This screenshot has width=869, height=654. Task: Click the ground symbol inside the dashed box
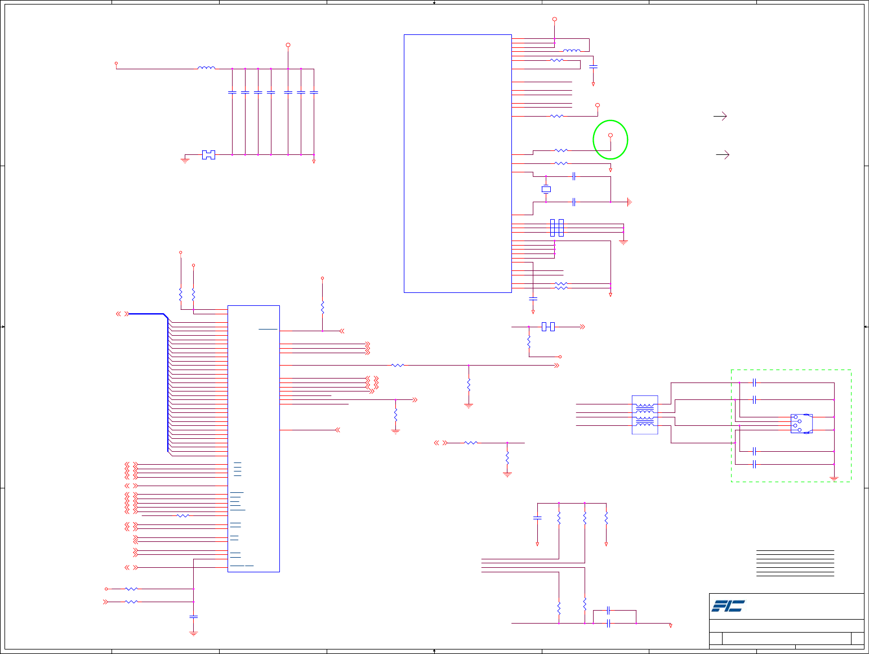click(834, 478)
